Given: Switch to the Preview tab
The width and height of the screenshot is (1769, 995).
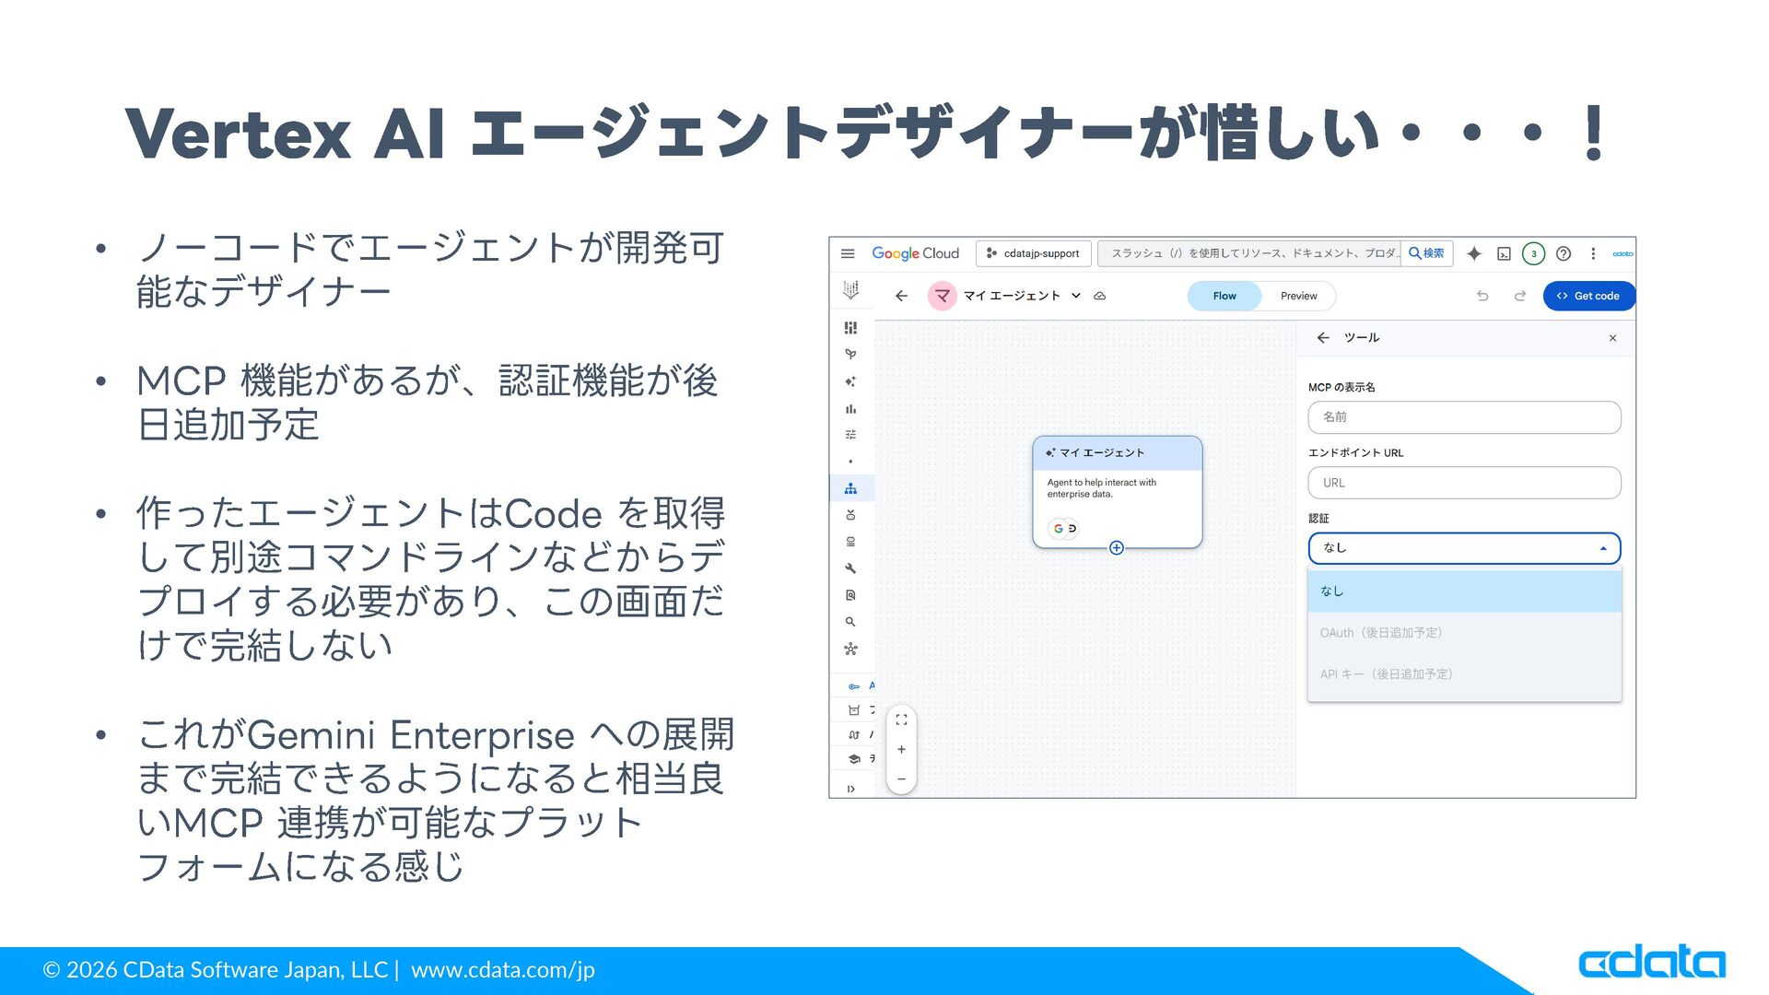Looking at the screenshot, I should pyautogui.click(x=1298, y=296).
